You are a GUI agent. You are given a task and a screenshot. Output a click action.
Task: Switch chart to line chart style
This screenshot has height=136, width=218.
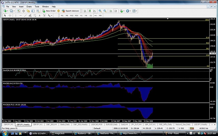pos(95,11)
